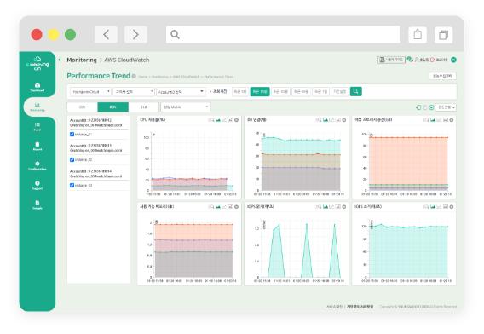484x334 pixels.
Task: Click the refresh icon above the charts
Action: tap(418, 107)
